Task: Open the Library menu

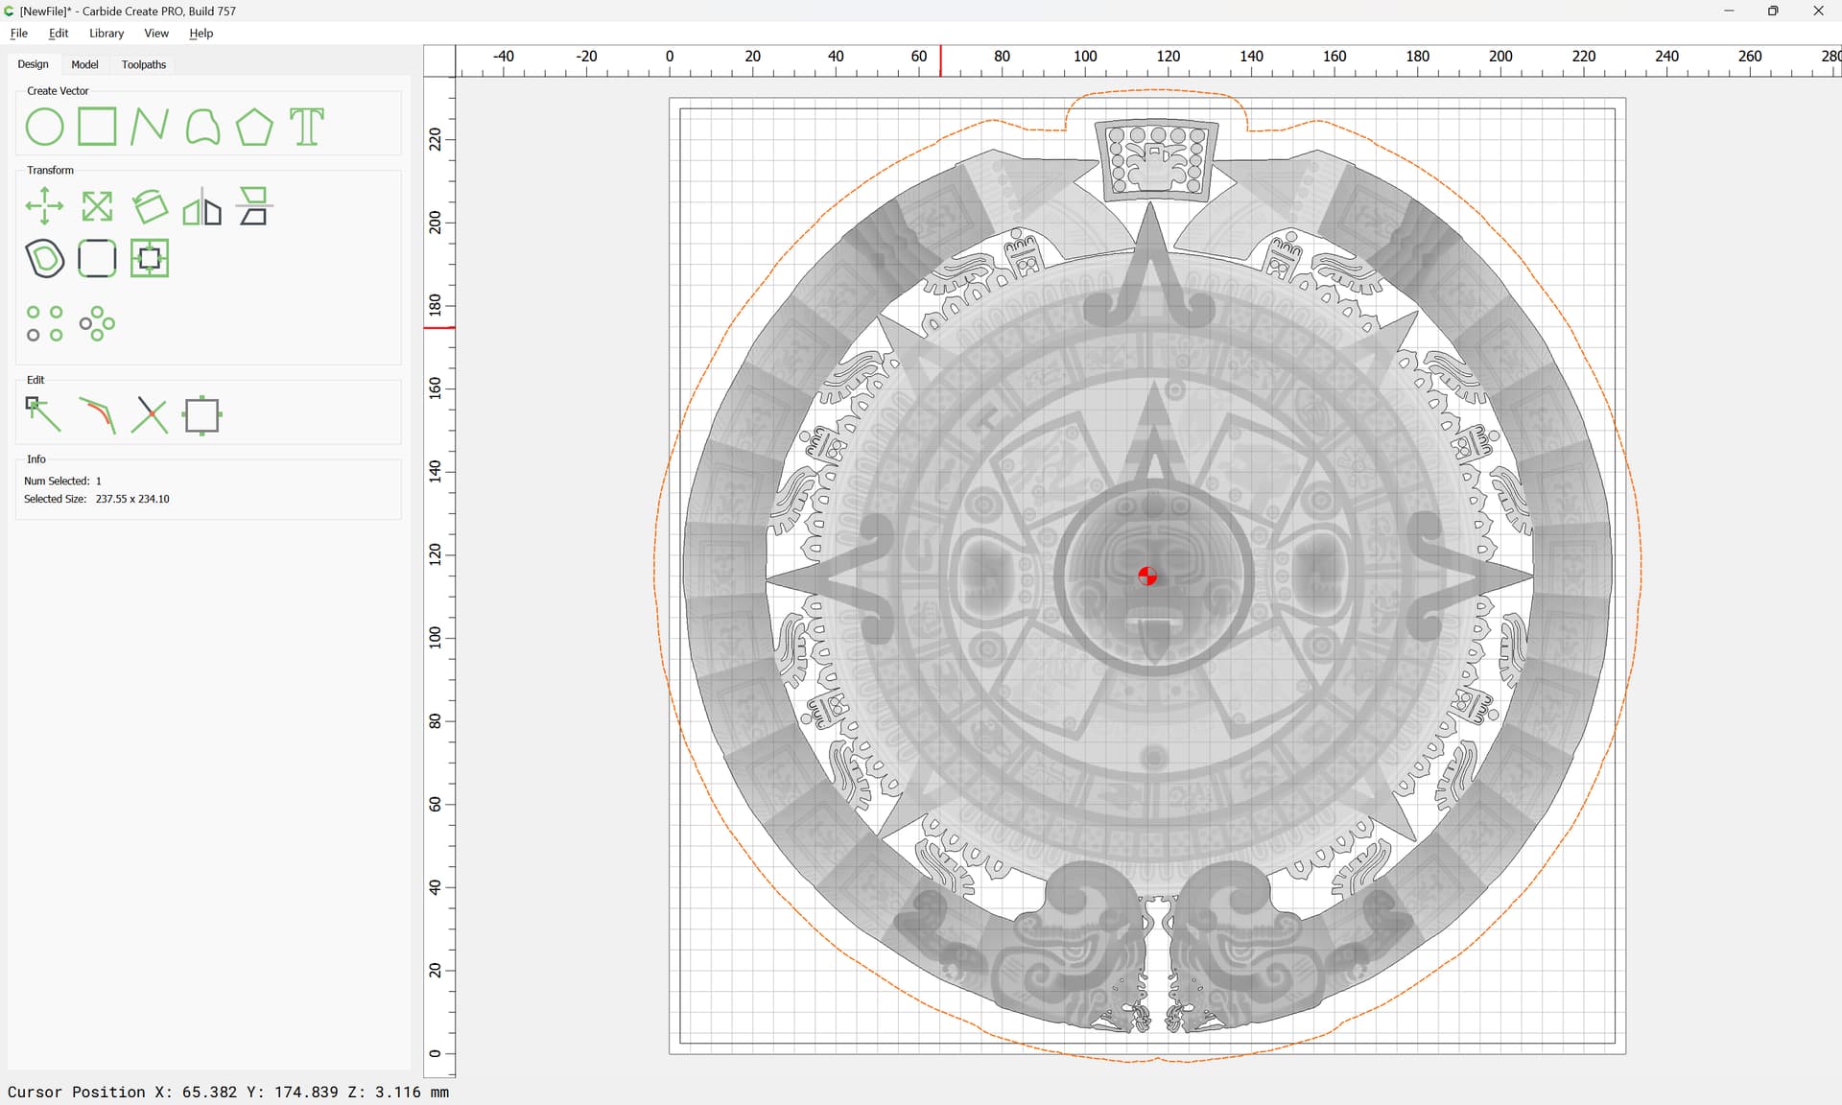Action: click(x=106, y=33)
